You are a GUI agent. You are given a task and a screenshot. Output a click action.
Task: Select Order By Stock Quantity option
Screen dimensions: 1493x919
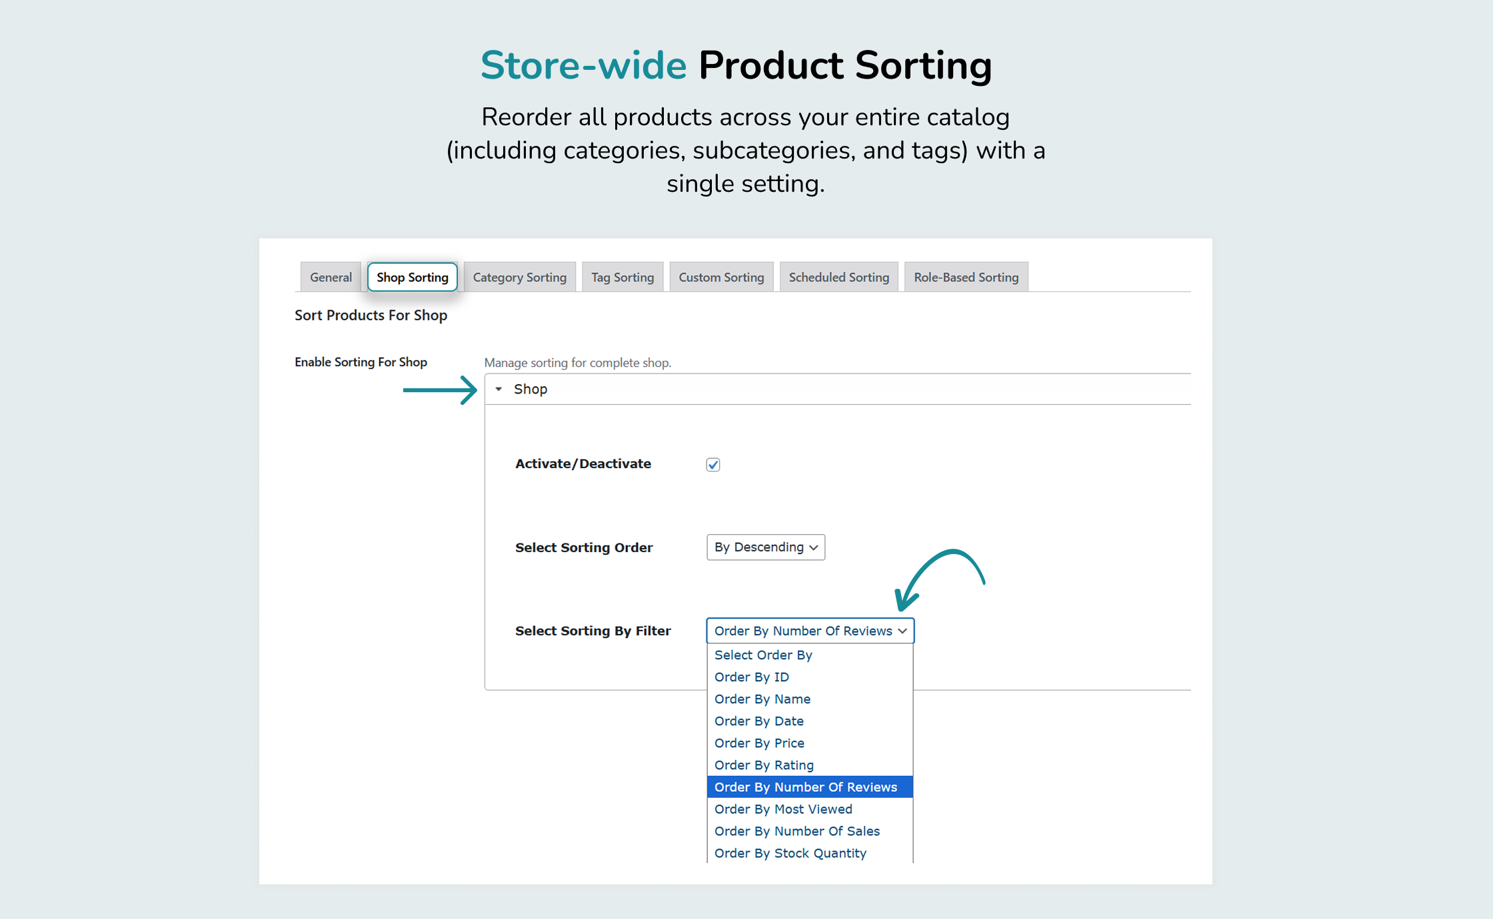coord(810,853)
